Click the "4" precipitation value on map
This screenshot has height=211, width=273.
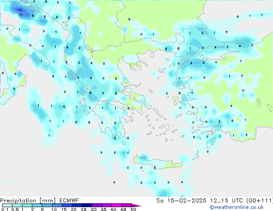(204, 63)
